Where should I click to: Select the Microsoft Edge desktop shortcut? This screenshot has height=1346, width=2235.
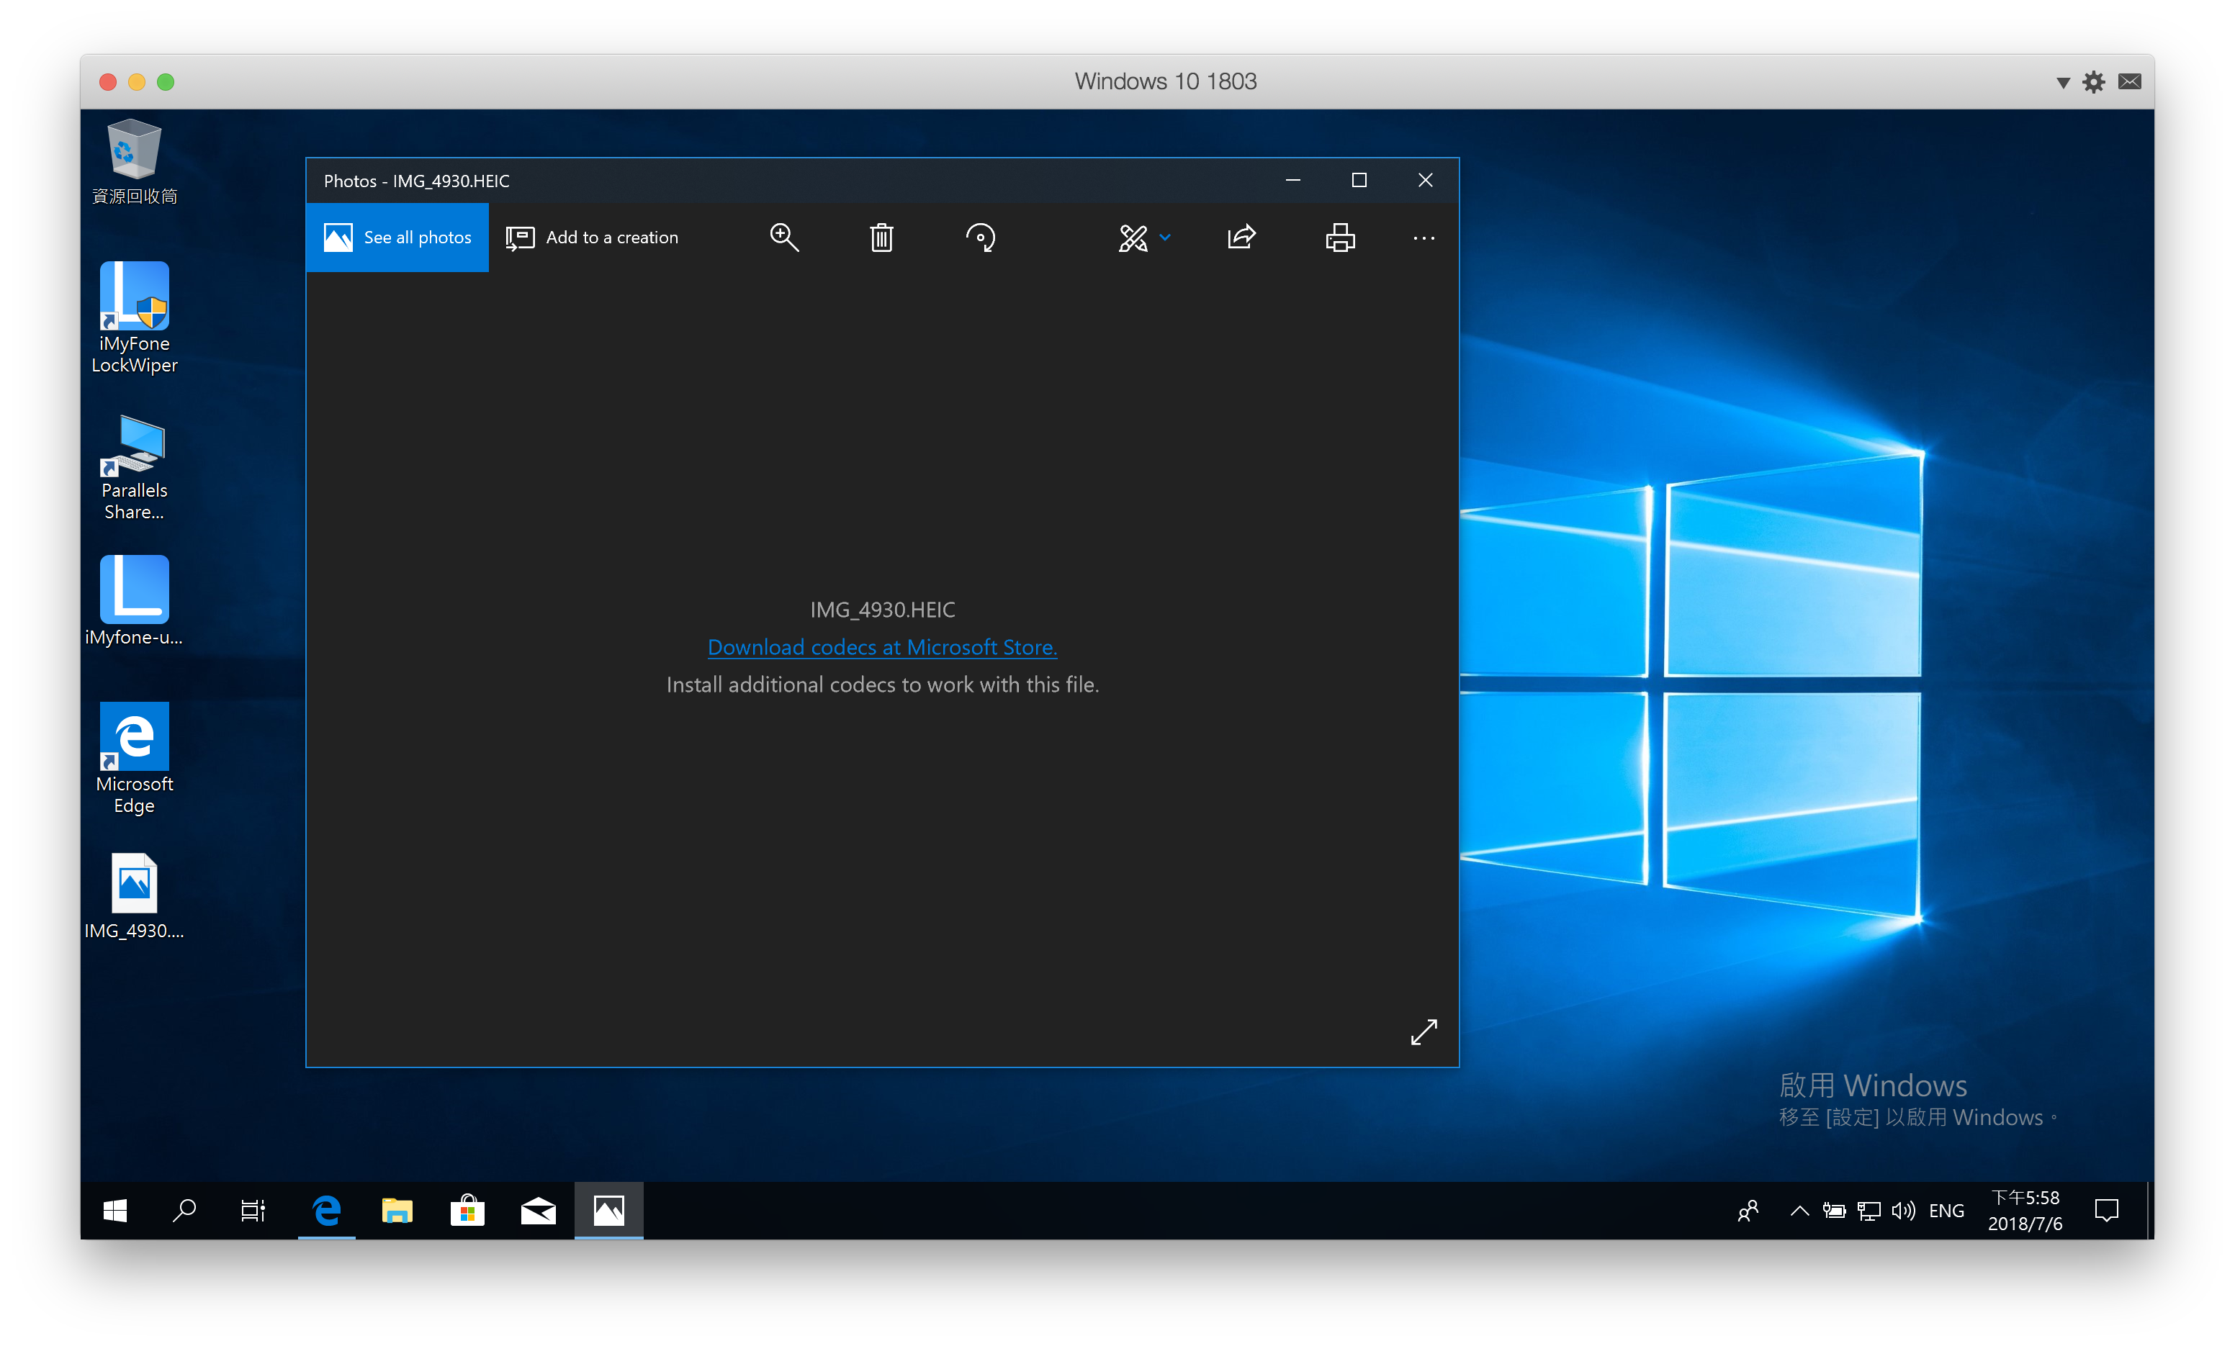pos(134,758)
